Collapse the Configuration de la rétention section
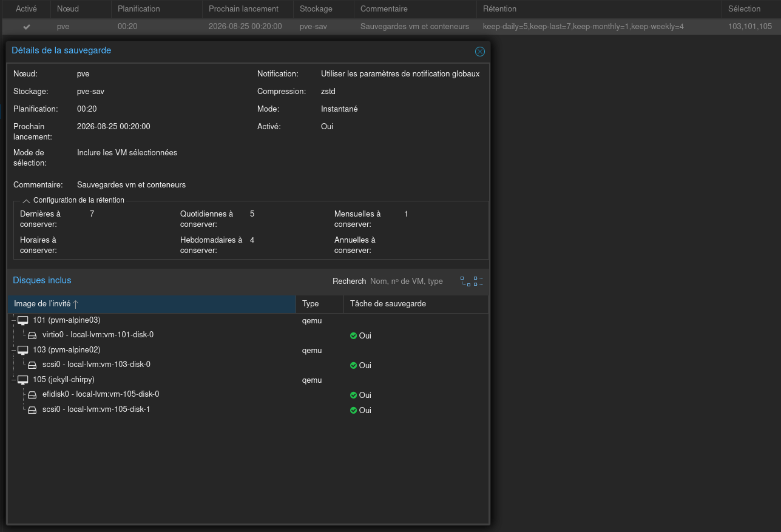The height and width of the screenshot is (532, 781). tap(26, 201)
